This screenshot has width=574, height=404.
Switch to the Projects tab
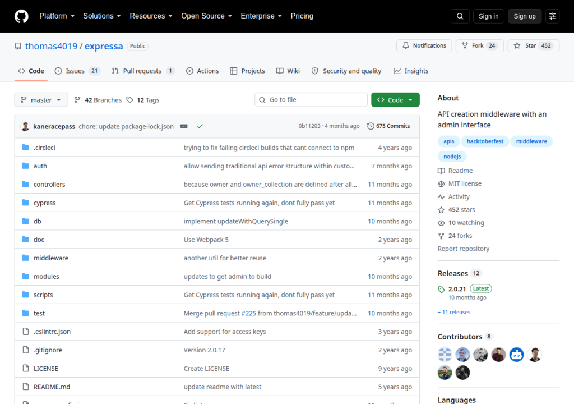(x=247, y=71)
